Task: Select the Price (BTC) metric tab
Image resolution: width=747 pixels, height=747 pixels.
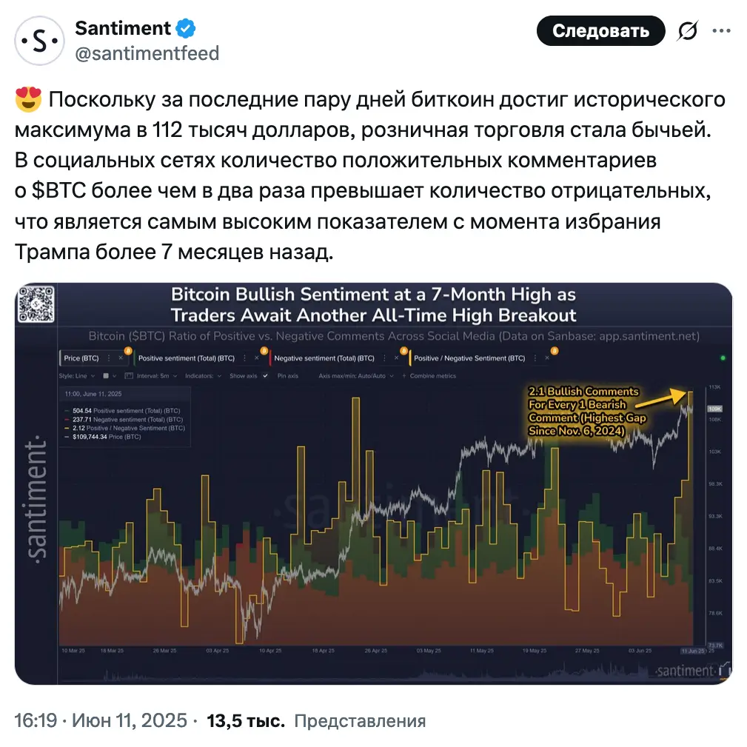Action: coord(81,358)
